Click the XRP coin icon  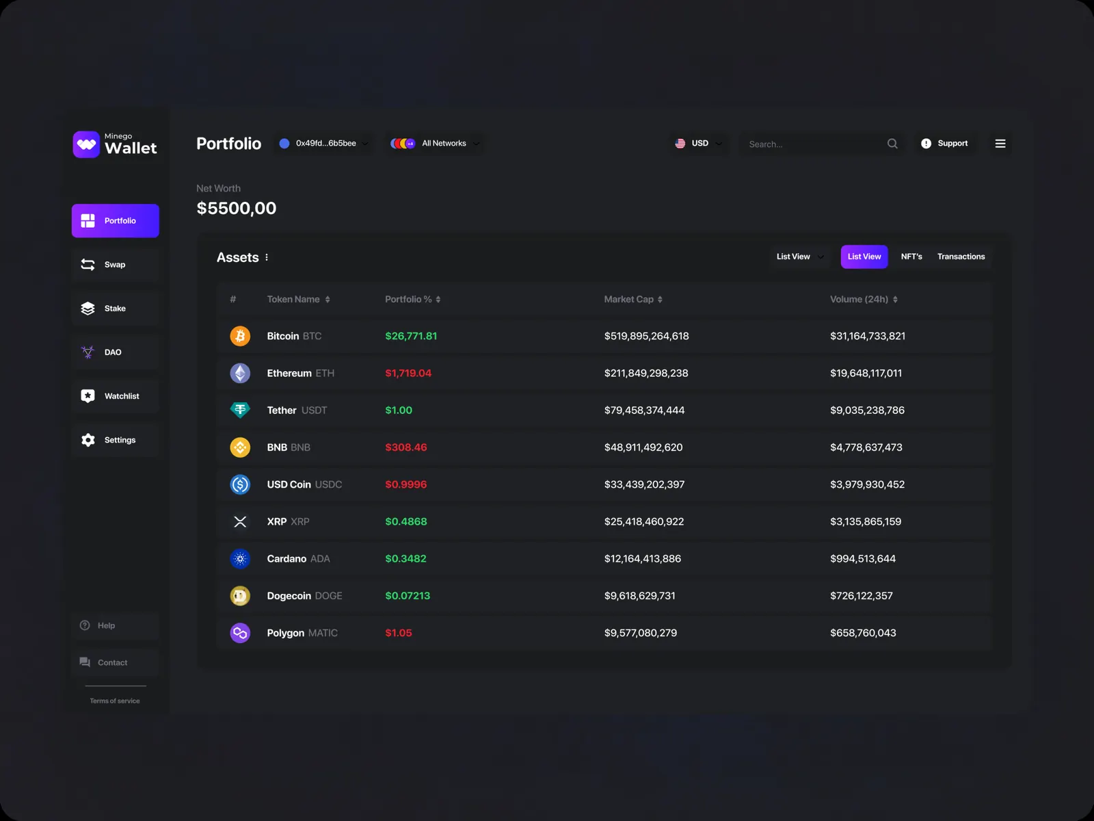[x=240, y=521]
